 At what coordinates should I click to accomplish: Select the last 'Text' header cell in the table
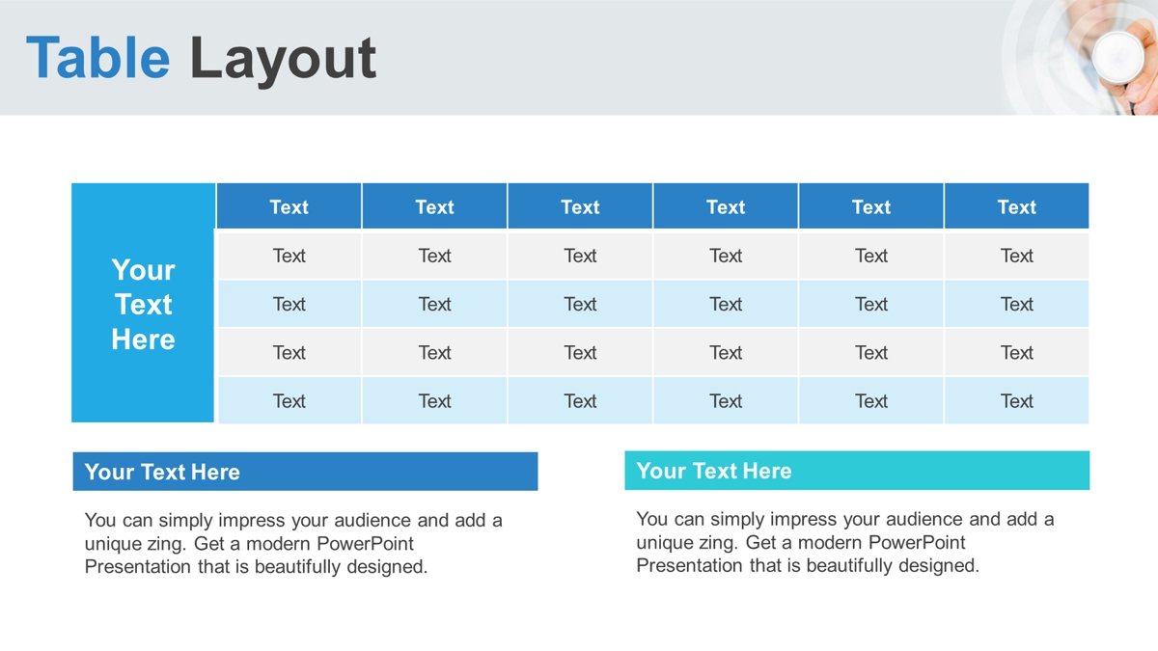[1016, 206]
